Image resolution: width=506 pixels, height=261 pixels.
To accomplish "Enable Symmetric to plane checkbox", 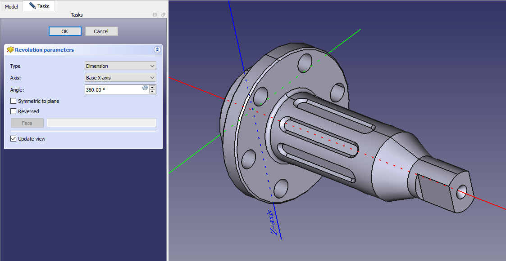I will 14,101.
